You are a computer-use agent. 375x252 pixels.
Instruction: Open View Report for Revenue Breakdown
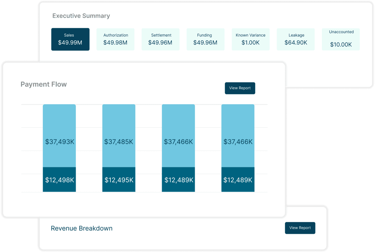(x=300, y=228)
